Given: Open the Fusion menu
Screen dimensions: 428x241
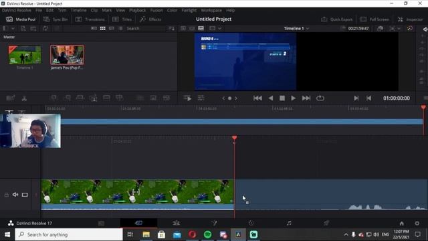Looking at the screenshot, I should click(156, 10).
